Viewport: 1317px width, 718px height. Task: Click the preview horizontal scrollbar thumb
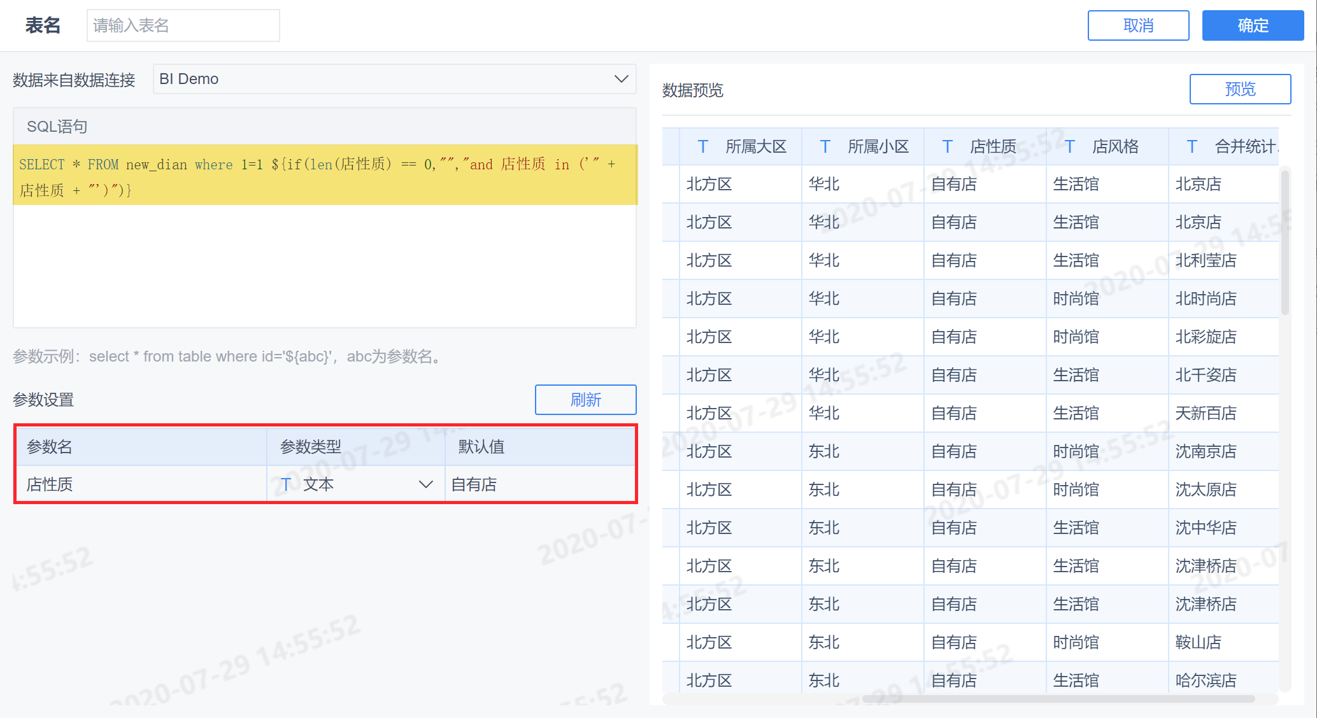pyautogui.click(x=1057, y=699)
